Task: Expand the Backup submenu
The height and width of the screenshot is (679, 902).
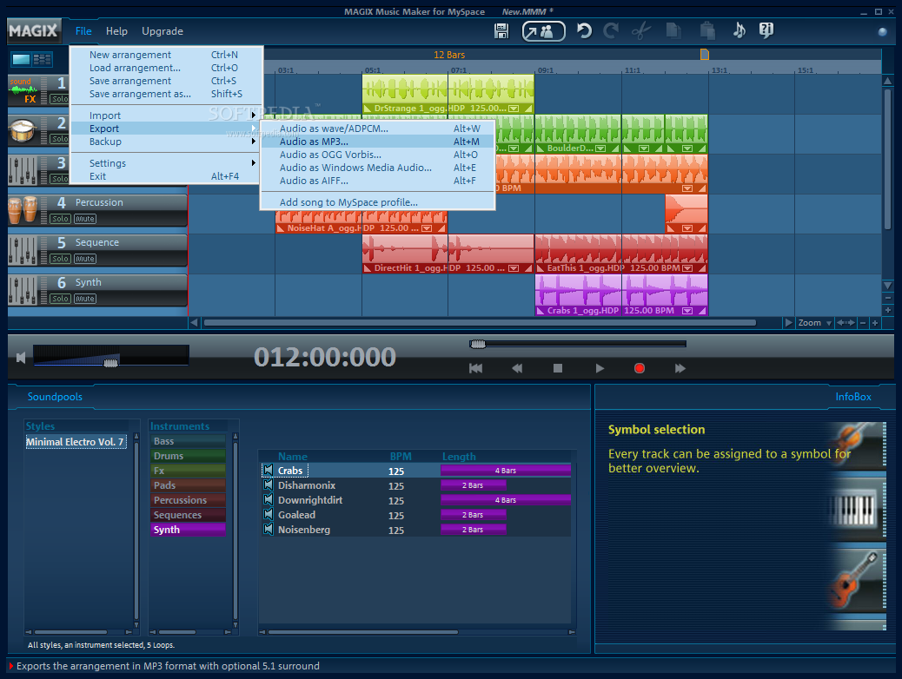Action: (x=166, y=142)
